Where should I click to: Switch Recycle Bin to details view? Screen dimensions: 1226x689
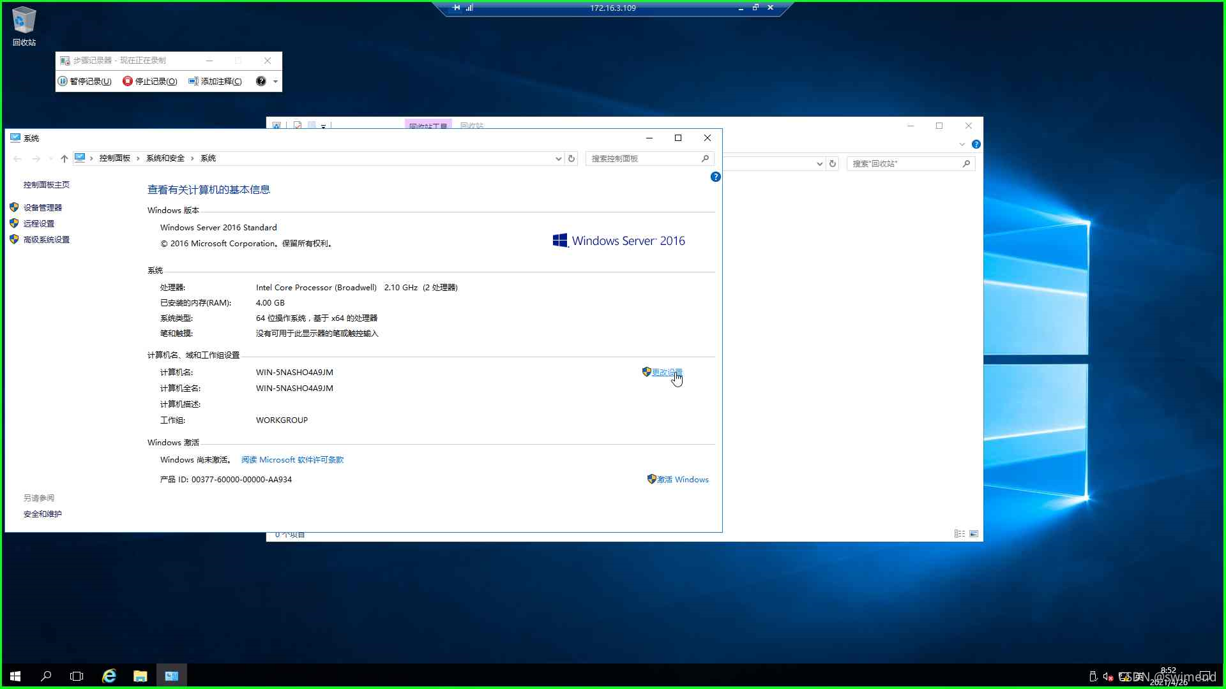(960, 534)
